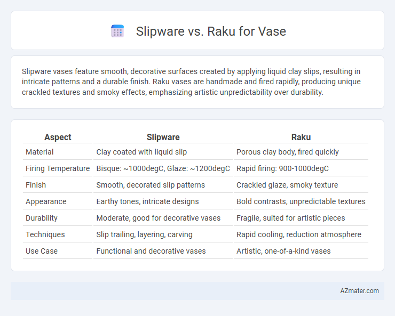Screen dimensions: 395x316
Task: Click the 'Slipware vs. Raku for Vase' heading
Action: point(211,31)
